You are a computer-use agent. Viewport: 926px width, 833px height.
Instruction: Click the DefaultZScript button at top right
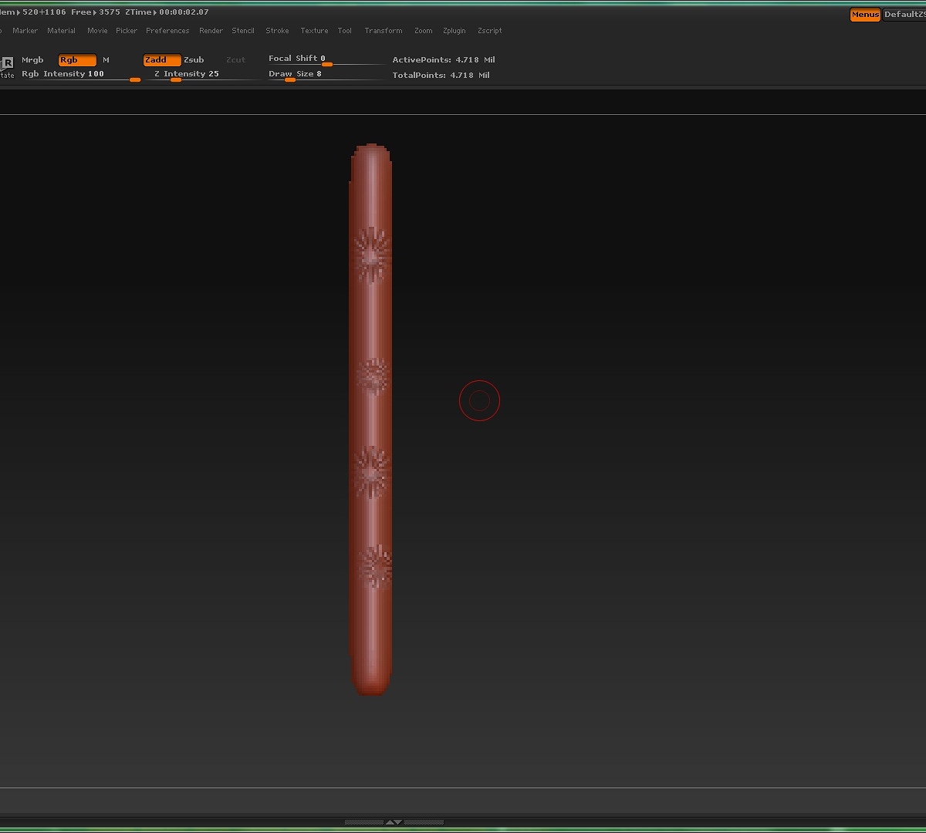(x=904, y=14)
